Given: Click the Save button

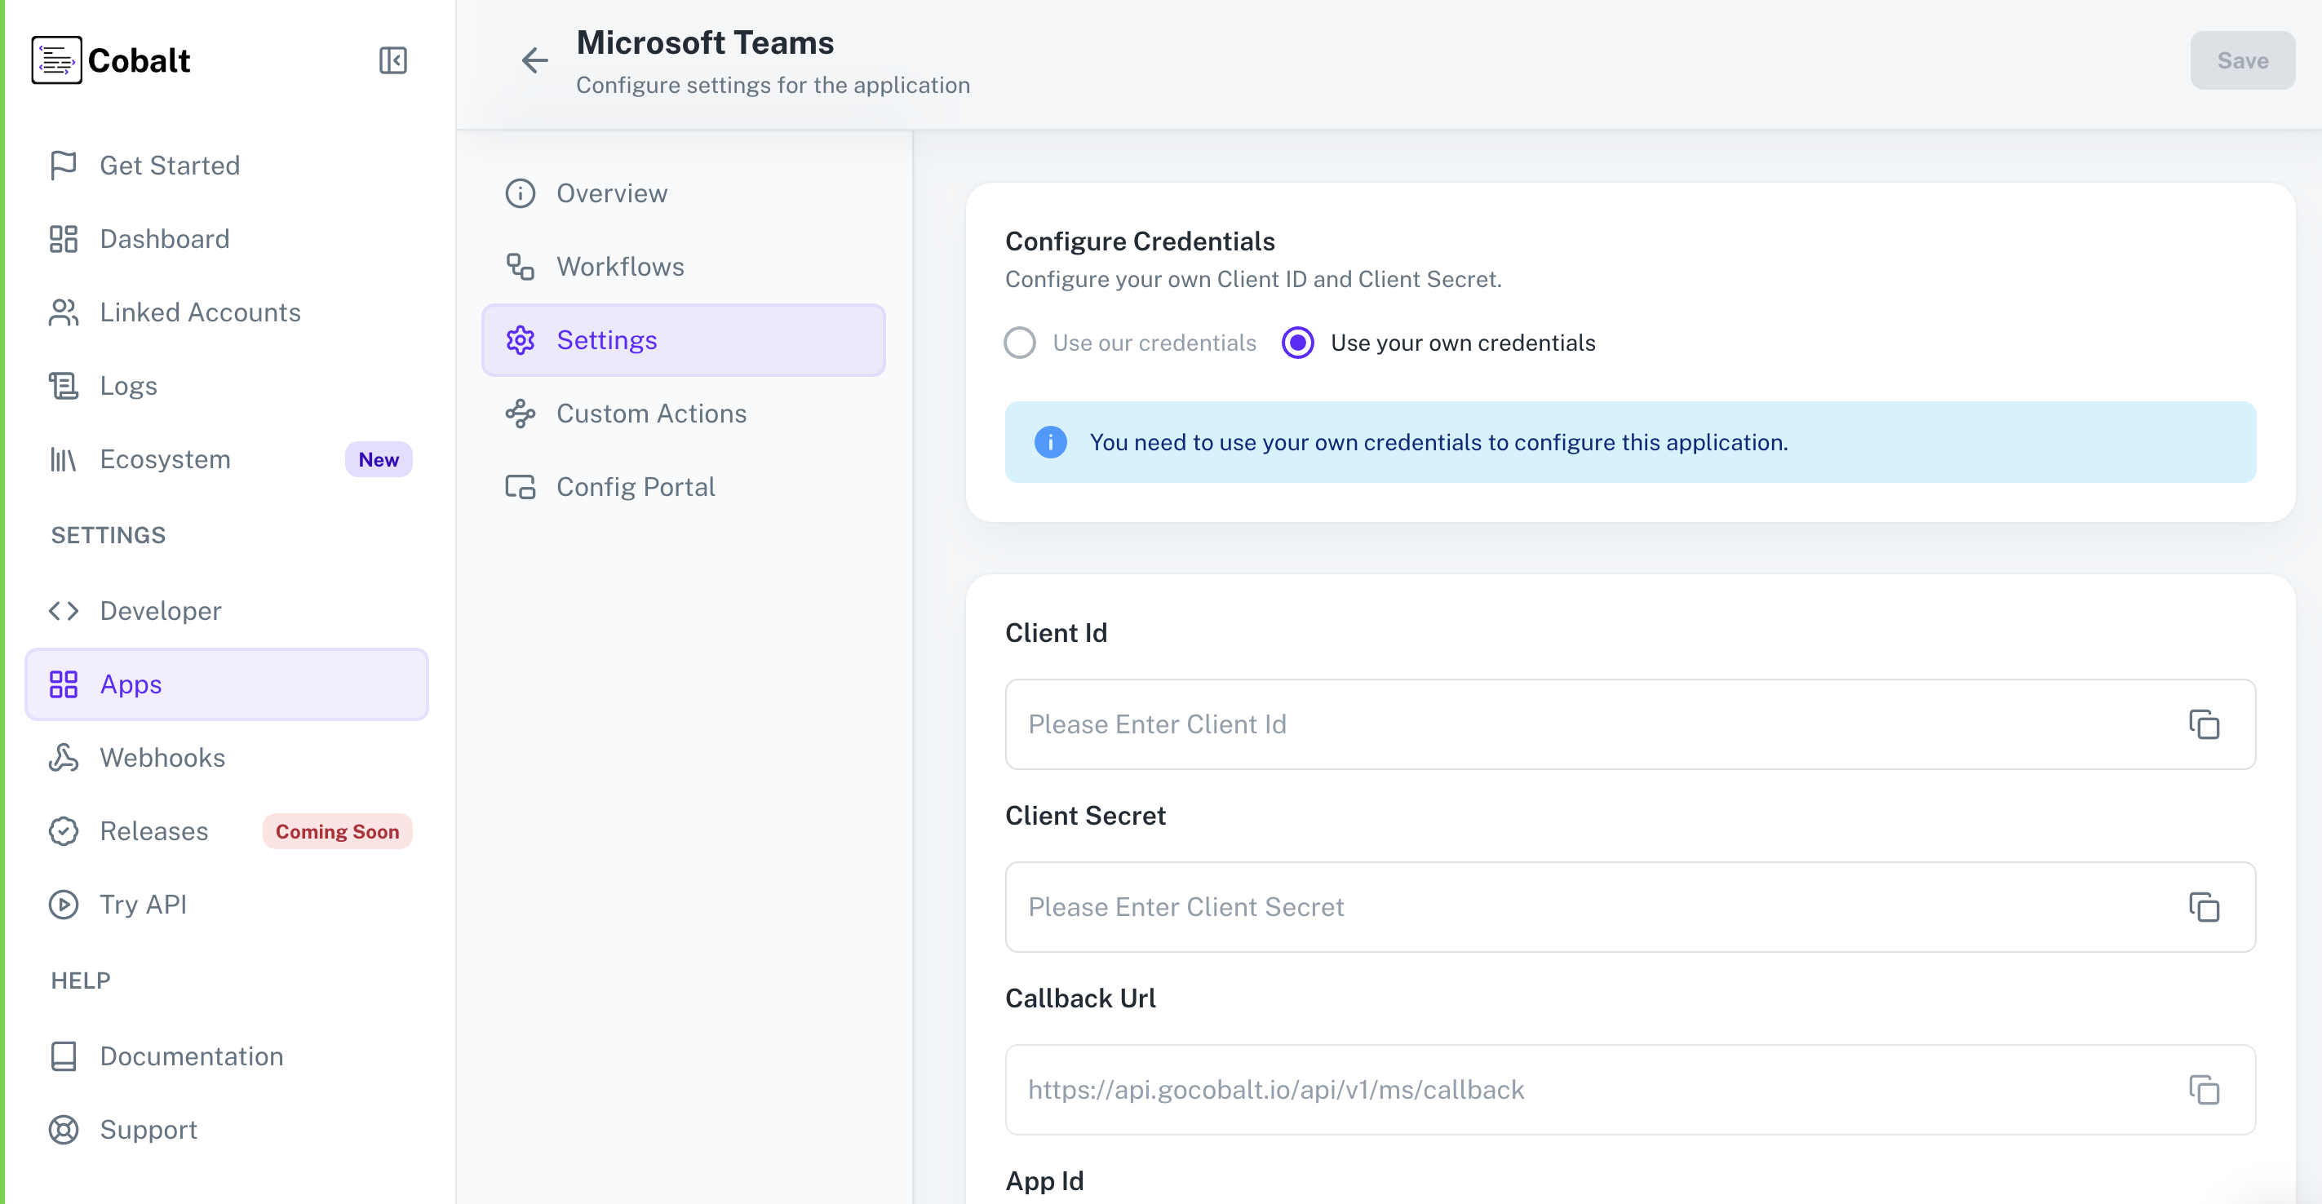Looking at the screenshot, I should (2242, 60).
